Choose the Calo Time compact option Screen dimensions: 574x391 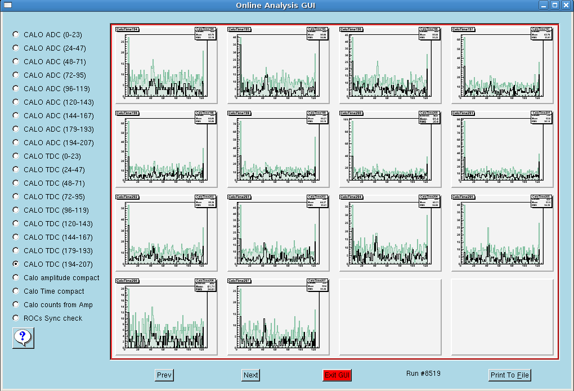point(16,291)
